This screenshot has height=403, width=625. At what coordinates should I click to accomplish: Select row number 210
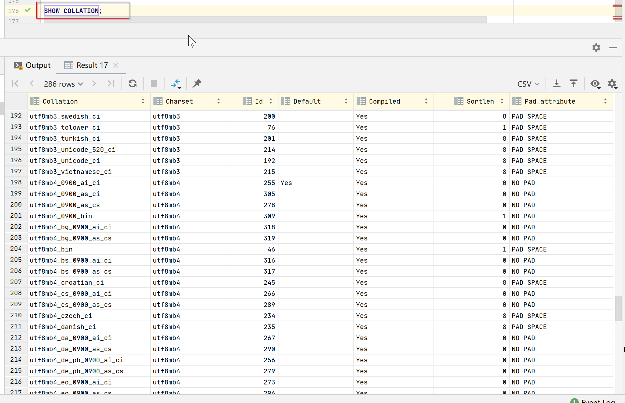[x=16, y=315]
